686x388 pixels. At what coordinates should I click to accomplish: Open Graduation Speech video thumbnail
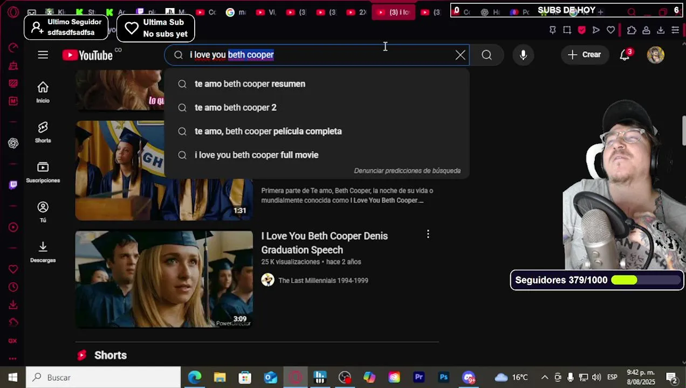[164, 279]
